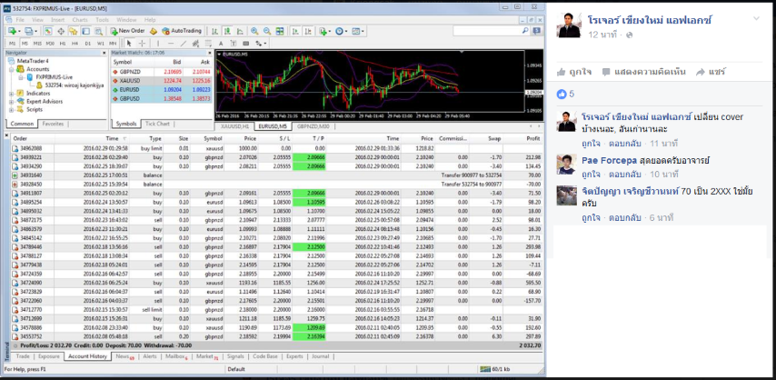The width and height of the screenshot is (776, 380).
Task: Click the แชร์ (Share) button
Action: [x=711, y=72]
